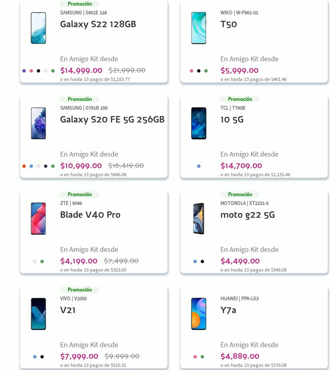335x370 pixels.
Task: Click the ZTE Blade V40 Pro image
Action: point(38,218)
